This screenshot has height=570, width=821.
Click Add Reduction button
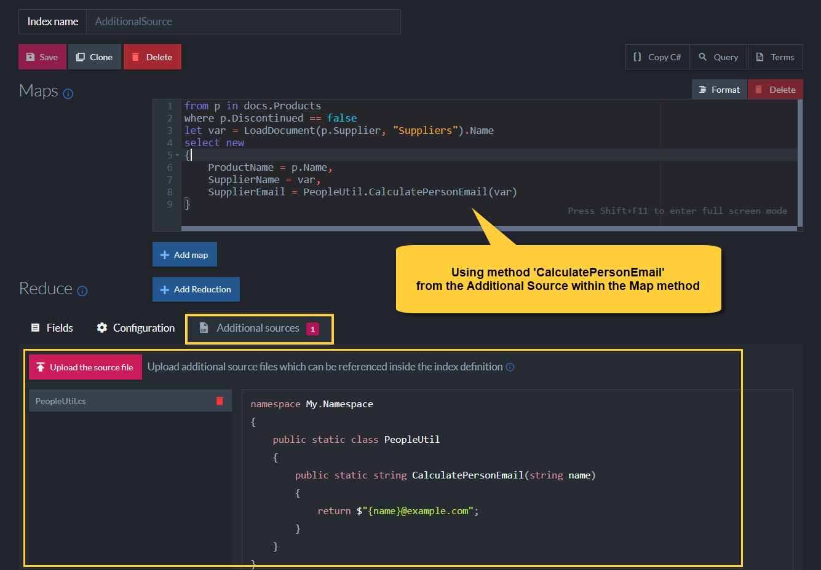pyautogui.click(x=196, y=289)
